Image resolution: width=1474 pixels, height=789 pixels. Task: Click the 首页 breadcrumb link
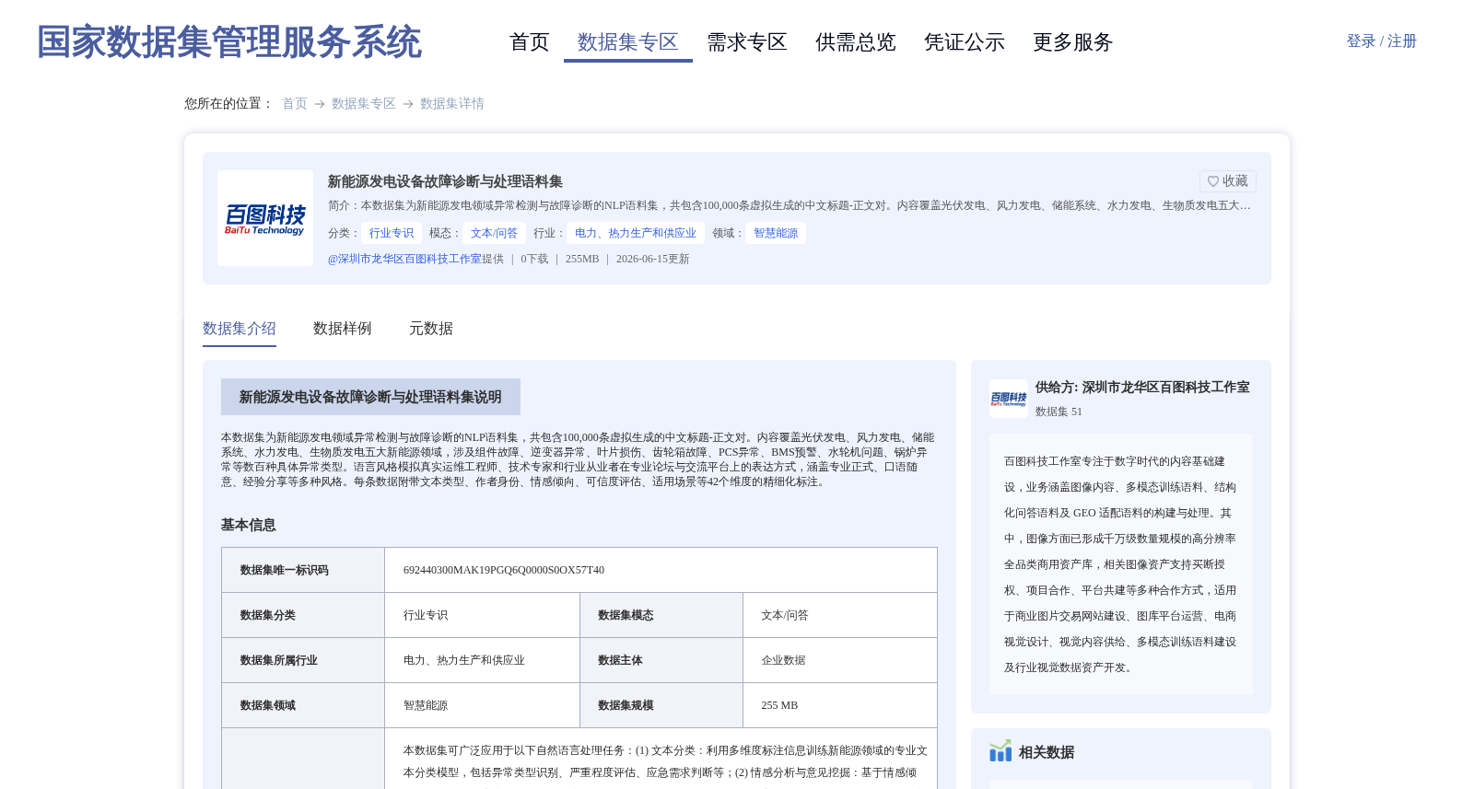295,104
